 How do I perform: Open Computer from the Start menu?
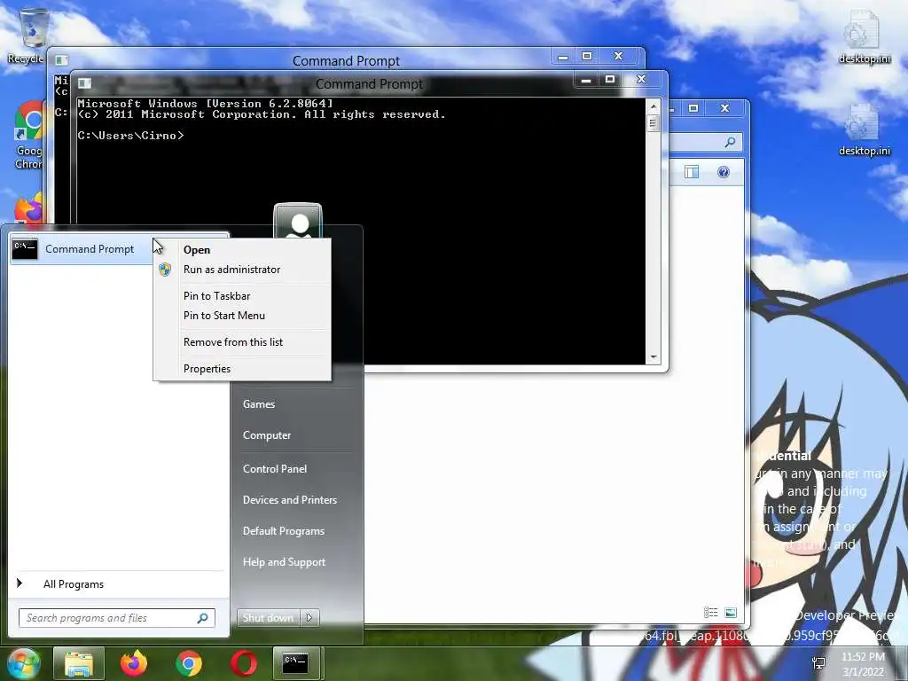(x=267, y=435)
